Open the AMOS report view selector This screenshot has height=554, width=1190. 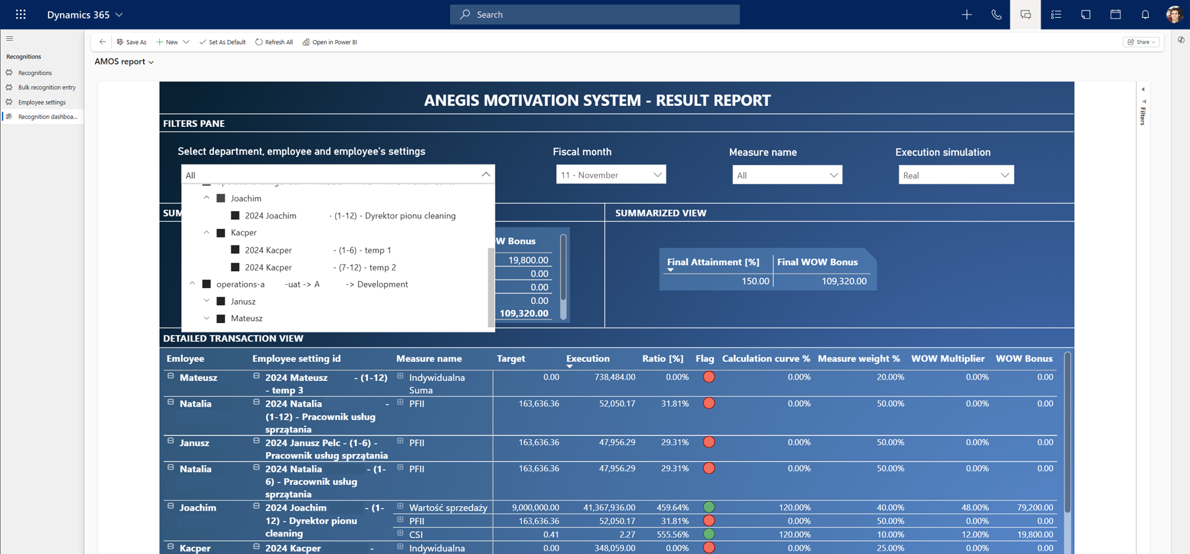124,61
